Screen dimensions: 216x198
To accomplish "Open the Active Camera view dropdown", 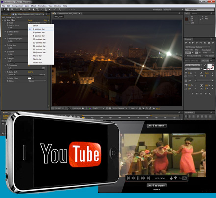I will pos(119,108).
